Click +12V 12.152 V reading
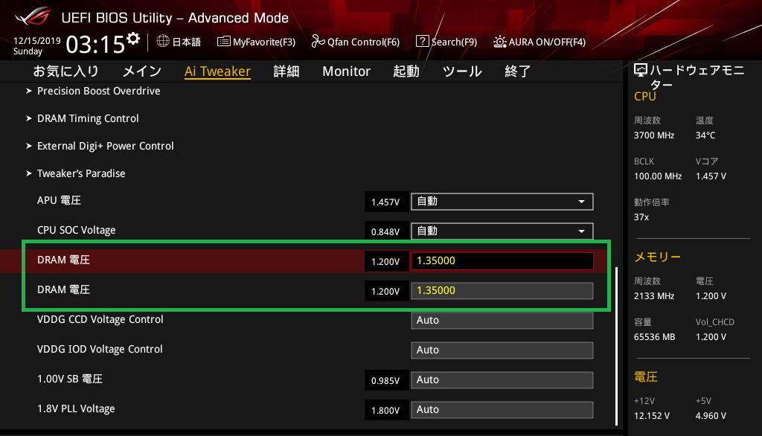Screen dimensions: 762x436 tap(652, 416)
